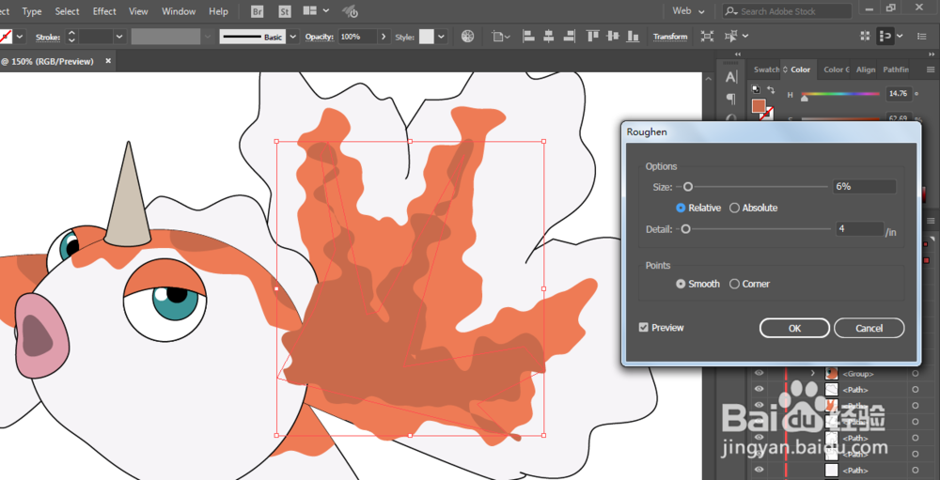The width and height of the screenshot is (940, 480).
Task: Collapse the icon dock with double arrows
Action: click(x=738, y=54)
